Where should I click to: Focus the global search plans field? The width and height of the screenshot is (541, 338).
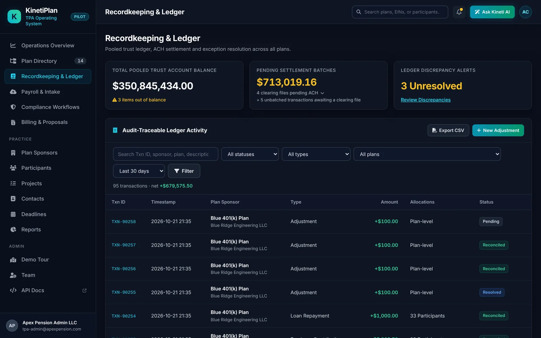tap(400, 12)
